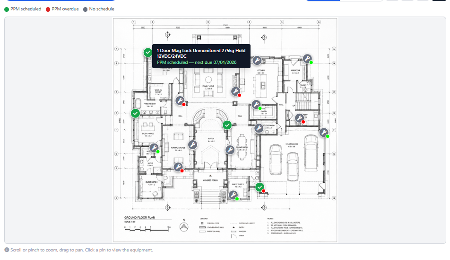450x260 pixels.
Task: Select the green check pin with red dot by the garage
Action: click(x=260, y=187)
